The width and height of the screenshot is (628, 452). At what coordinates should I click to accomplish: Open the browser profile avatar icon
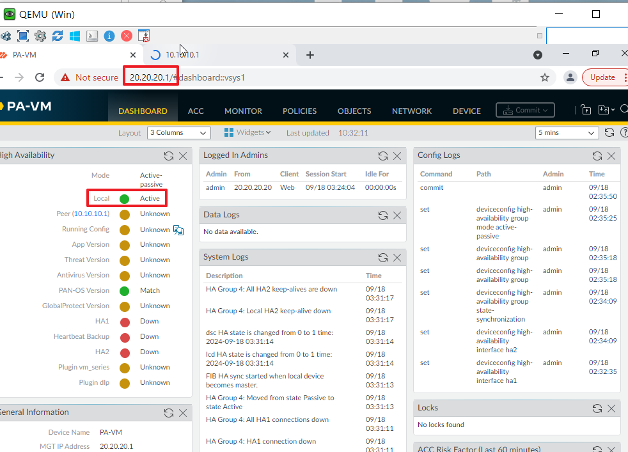click(x=570, y=77)
